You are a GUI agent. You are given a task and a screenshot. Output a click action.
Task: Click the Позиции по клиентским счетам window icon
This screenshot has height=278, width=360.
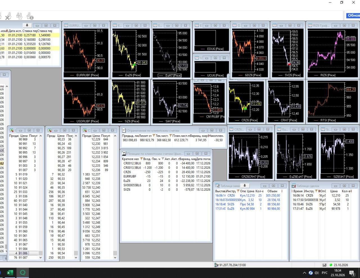pos(124,153)
